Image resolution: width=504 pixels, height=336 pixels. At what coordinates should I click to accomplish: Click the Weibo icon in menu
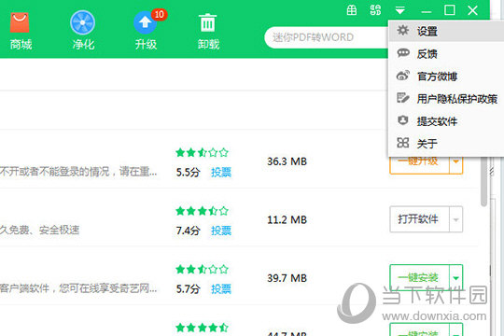coord(403,76)
